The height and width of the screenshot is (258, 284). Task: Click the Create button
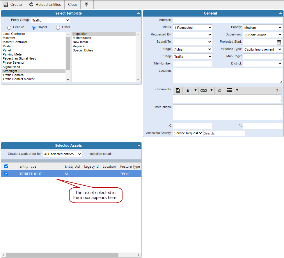13,4
